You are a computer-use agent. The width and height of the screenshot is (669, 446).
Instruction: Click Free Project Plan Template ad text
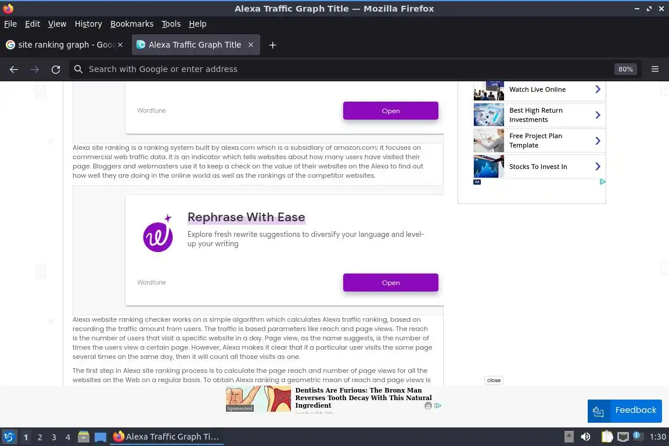coord(535,141)
